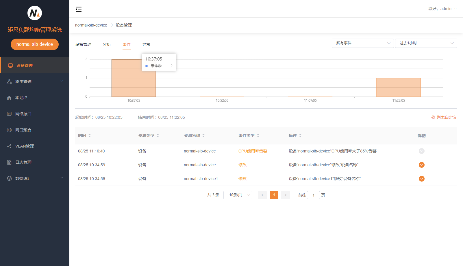Screen dimensions: 463x266
Task: Expand details for the 10:34:55 event row
Action: point(421,179)
